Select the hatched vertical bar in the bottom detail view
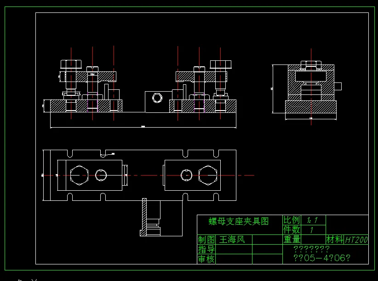 pos(144,217)
